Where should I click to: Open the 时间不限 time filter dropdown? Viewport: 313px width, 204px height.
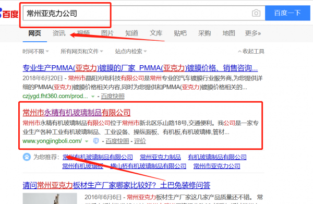coord(35,52)
